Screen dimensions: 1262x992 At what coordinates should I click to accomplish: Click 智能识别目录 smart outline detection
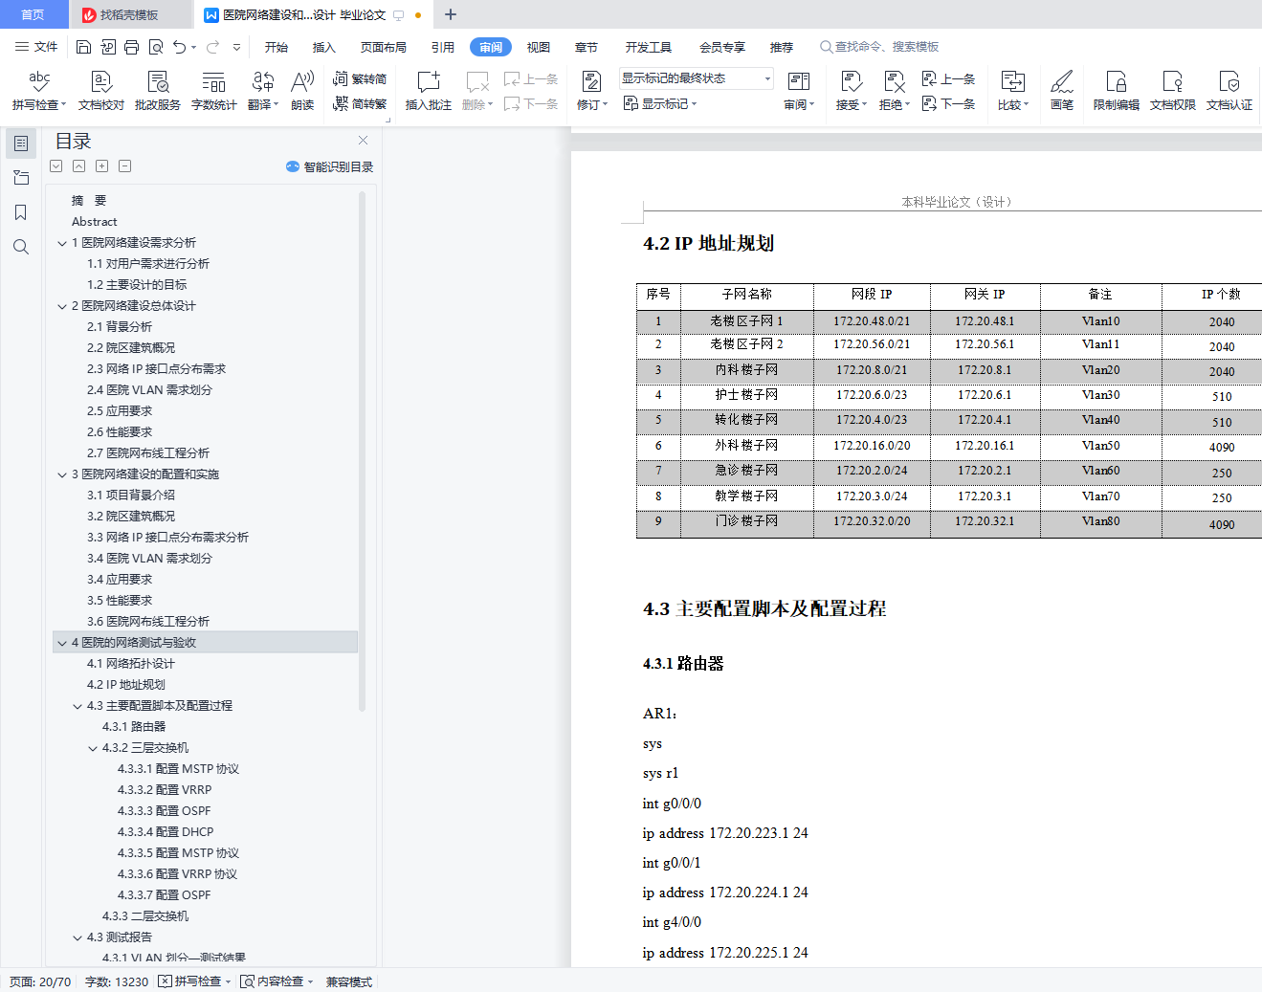(329, 166)
